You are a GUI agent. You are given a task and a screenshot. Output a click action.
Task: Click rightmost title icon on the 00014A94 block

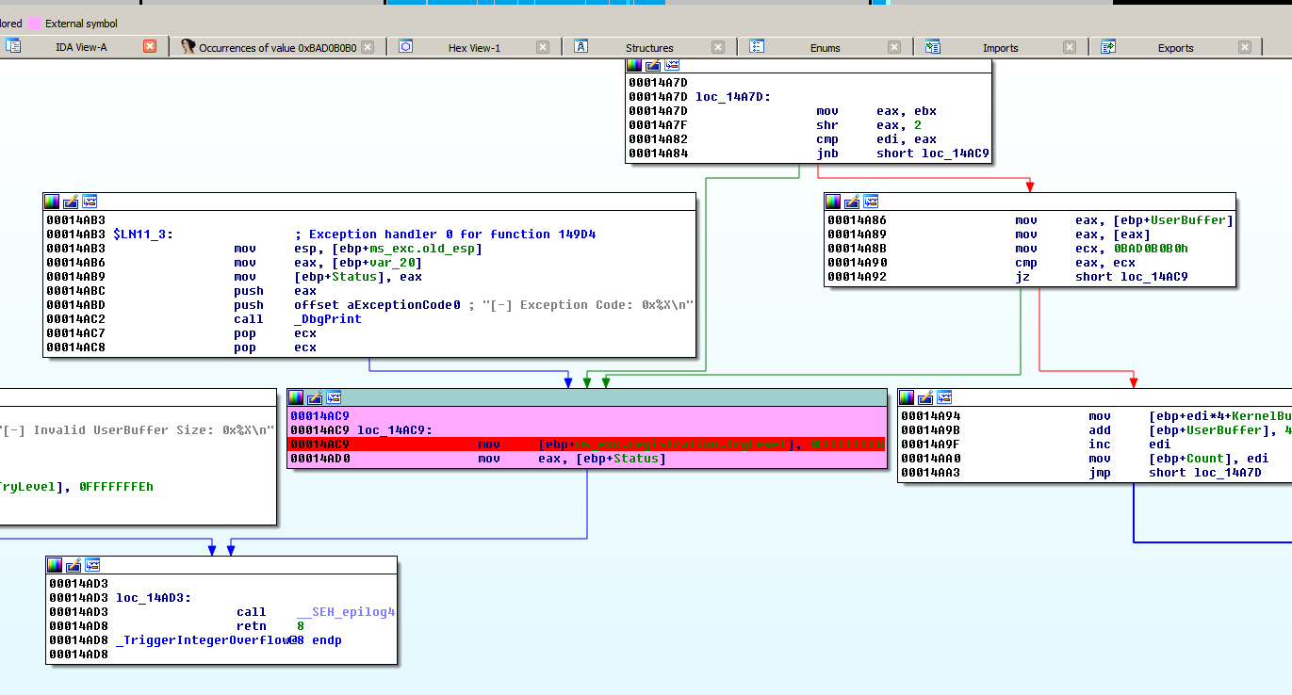point(944,396)
